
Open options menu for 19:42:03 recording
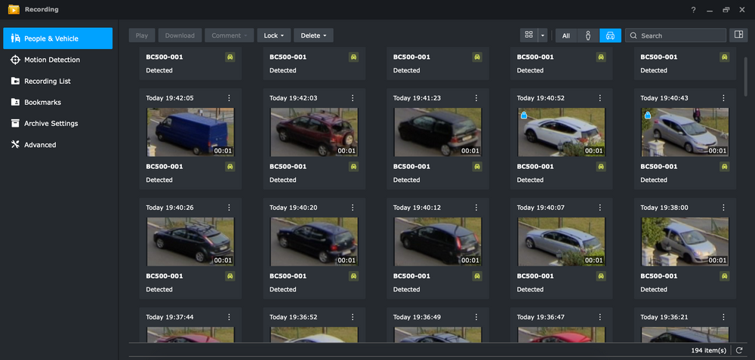point(353,97)
